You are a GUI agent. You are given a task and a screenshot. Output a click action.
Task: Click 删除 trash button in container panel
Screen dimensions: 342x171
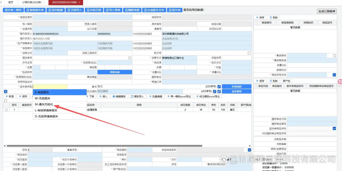coord(273,18)
